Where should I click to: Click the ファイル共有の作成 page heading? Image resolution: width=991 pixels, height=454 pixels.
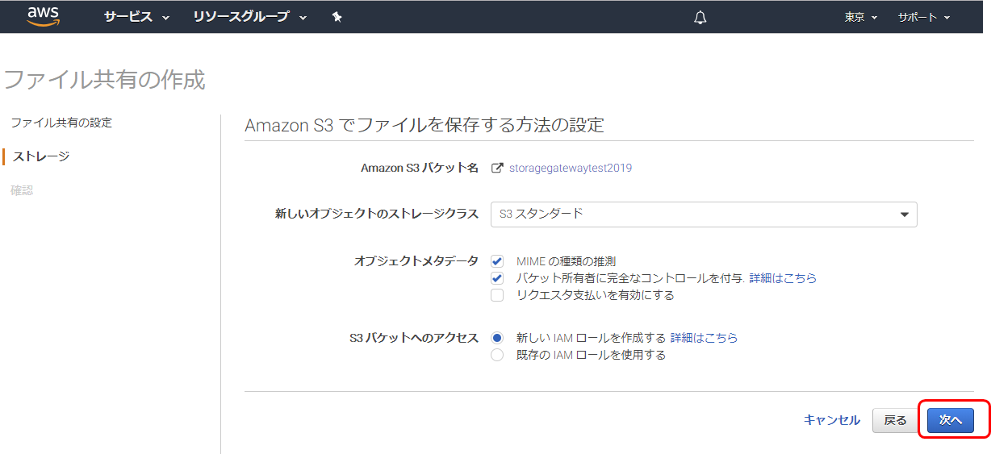click(104, 80)
